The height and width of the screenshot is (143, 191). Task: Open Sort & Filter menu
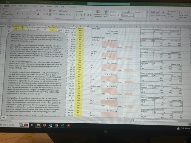click(181, 14)
